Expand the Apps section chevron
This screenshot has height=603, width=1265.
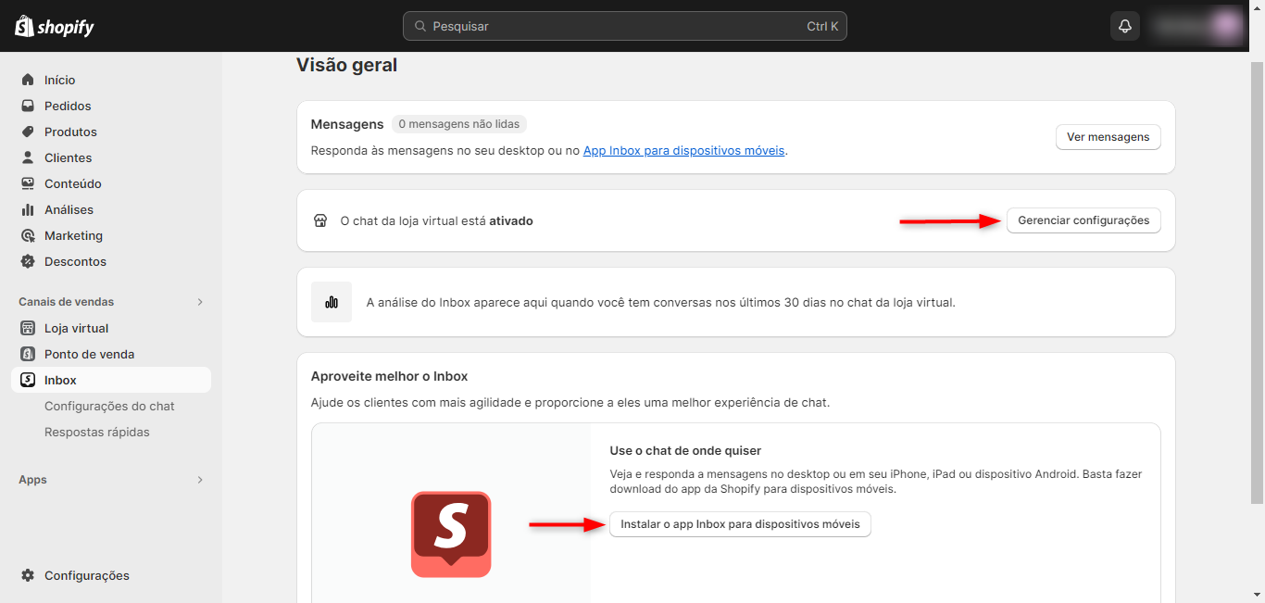199,480
